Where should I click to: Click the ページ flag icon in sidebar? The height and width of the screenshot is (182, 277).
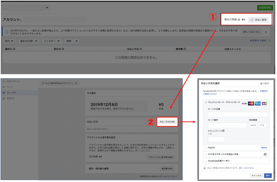(x=4, y=87)
